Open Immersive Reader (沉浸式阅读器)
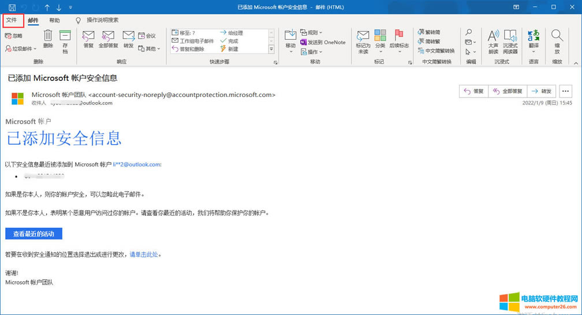 pyautogui.click(x=510, y=42)
